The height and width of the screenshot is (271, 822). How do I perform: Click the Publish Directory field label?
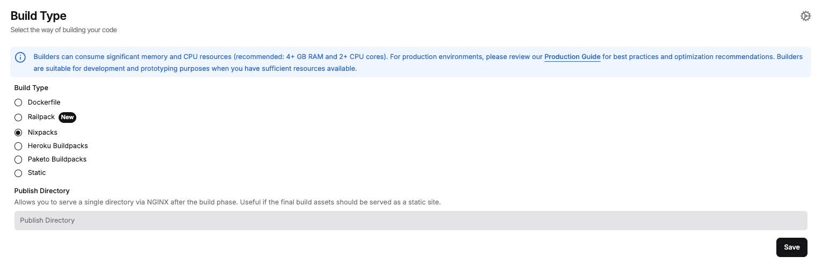pyautogui.click(x=42, y=191)
